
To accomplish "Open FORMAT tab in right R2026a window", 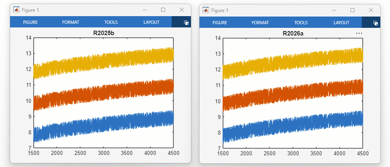I will (260, 23).
